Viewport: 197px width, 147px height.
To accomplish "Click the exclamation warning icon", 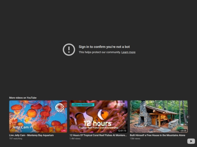I will [x=69, y=50].
